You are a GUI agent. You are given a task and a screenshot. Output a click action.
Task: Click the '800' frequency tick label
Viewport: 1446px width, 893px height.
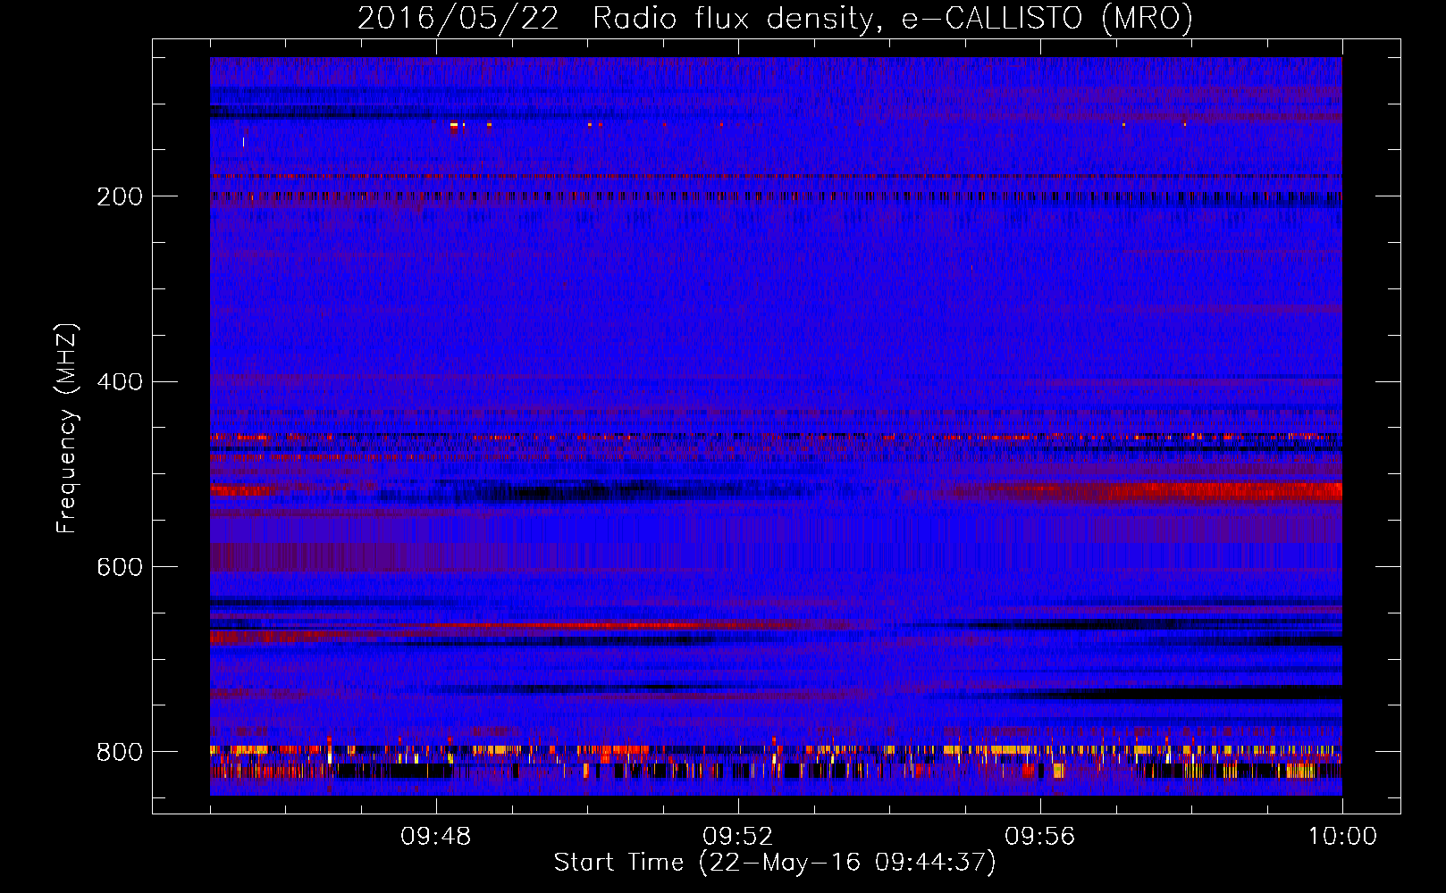point(119,752)
